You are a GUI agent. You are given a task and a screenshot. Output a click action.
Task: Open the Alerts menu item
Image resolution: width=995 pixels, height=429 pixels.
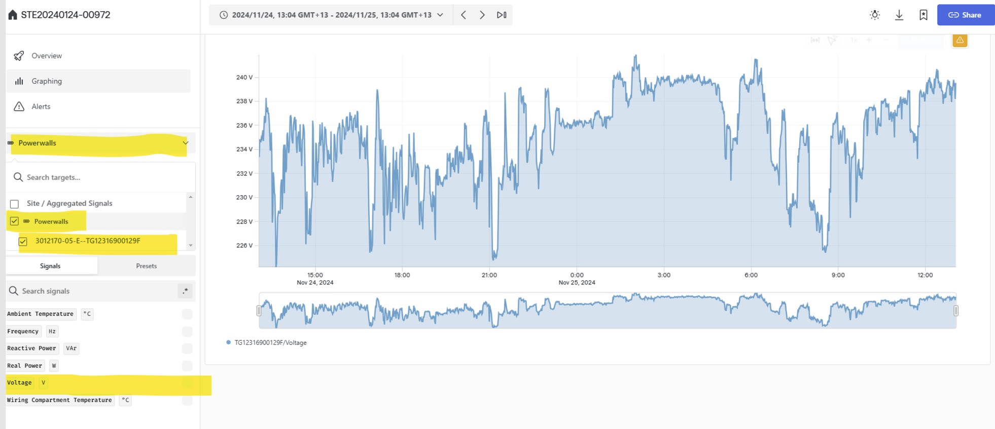point(41,106)
